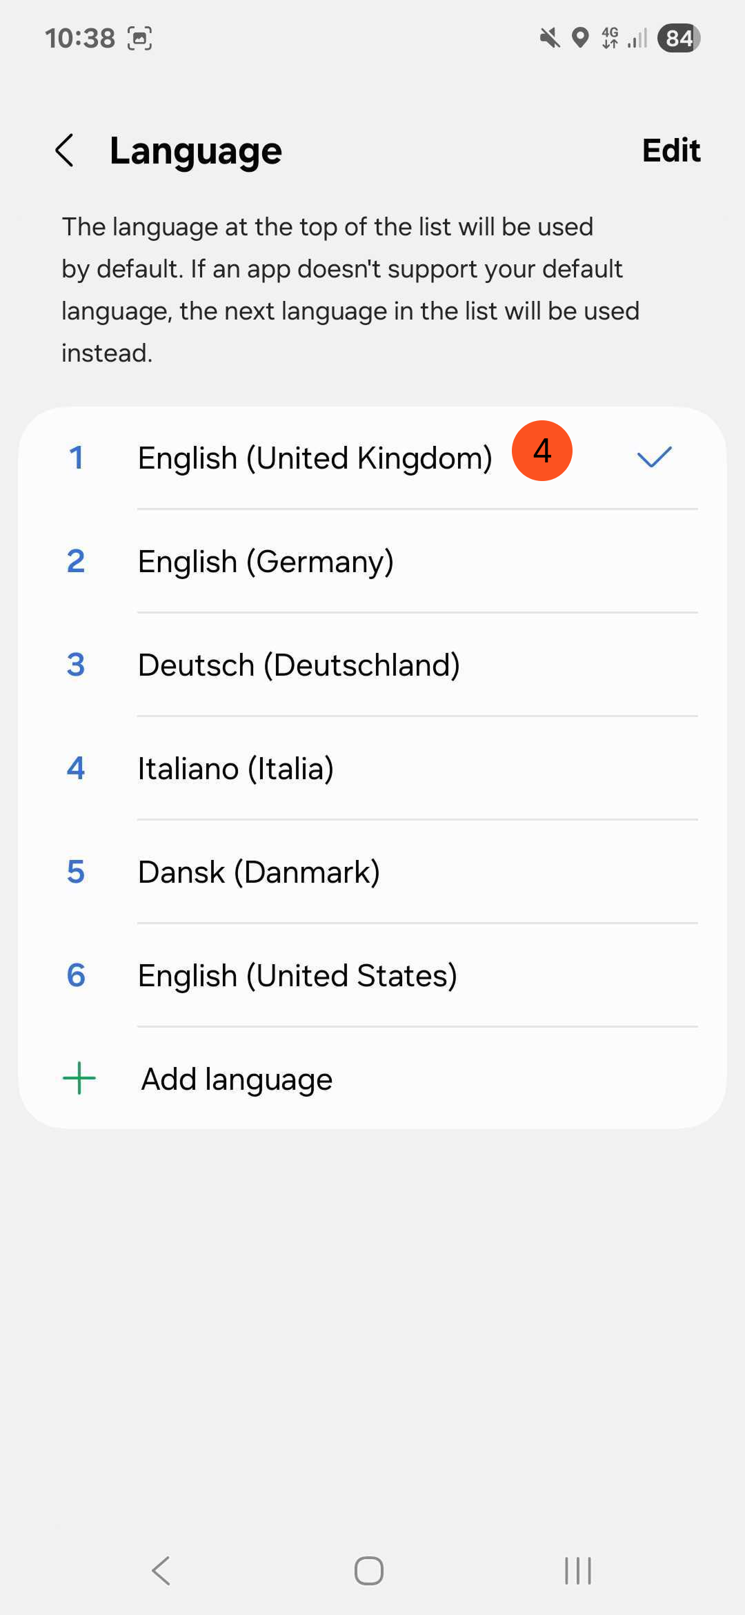The width and height of the screenshot is (745, 1615).
Task: Tap the orange badge showing 4
Action: pyautogui.click(x=542, y=451)
